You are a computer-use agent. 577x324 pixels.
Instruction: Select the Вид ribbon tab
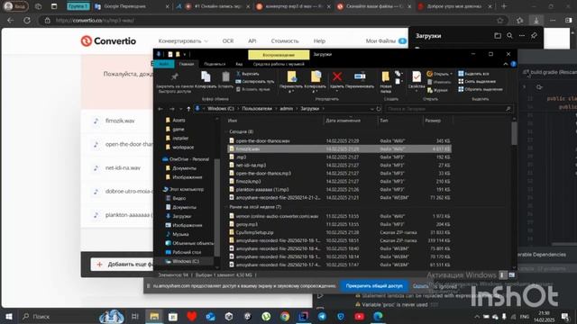tap(239, 64)
